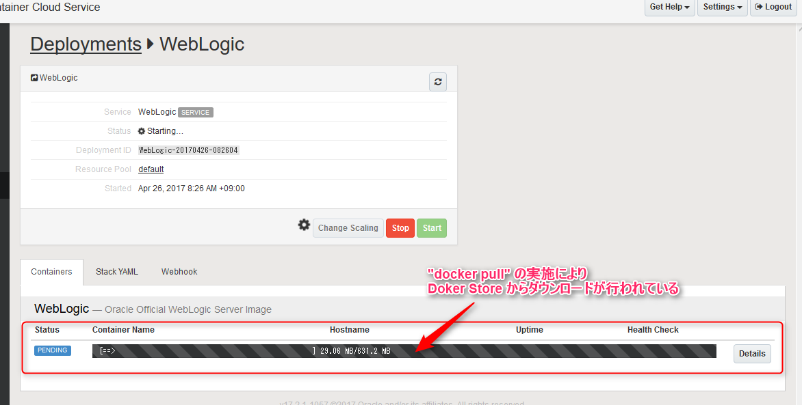Open Details for the pending container

[x=752, y=353]
